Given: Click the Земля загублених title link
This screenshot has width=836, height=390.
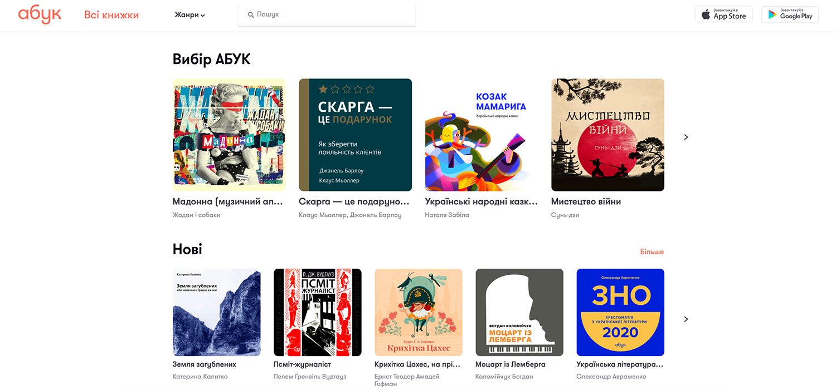Looking at the screenshot, I should [x=205, y=364].
